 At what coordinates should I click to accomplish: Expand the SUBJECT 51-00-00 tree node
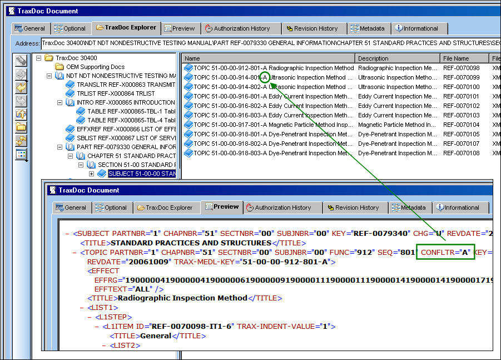tap(91, 174)
